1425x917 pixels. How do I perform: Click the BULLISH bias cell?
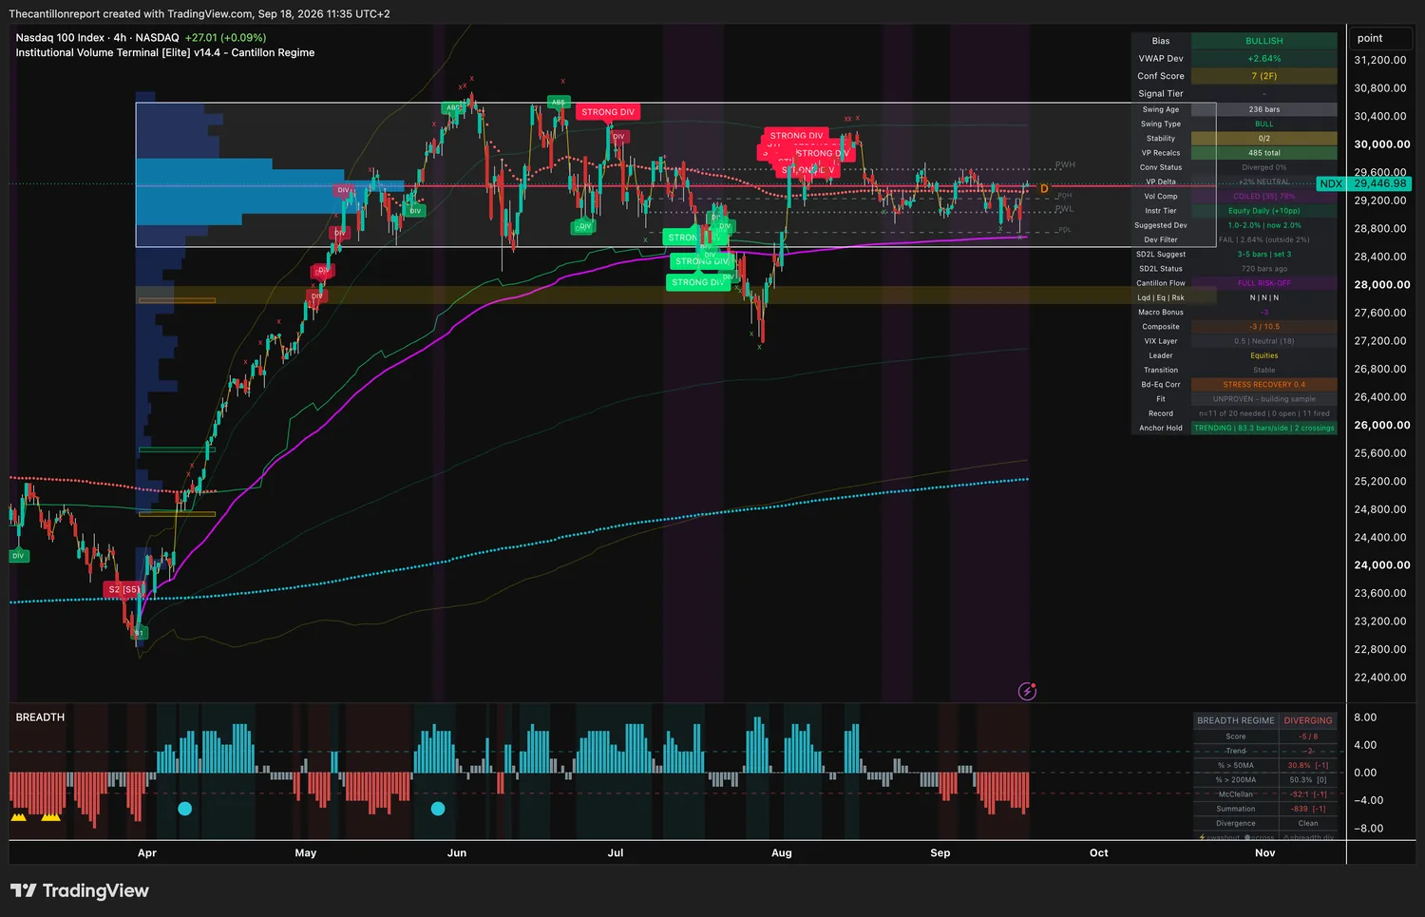click(1264, 41)
